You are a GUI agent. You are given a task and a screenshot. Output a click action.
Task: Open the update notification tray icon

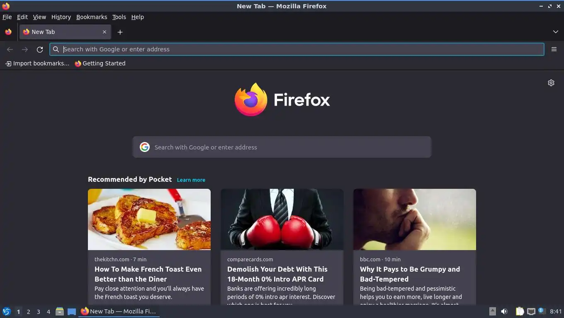(542, 311)
